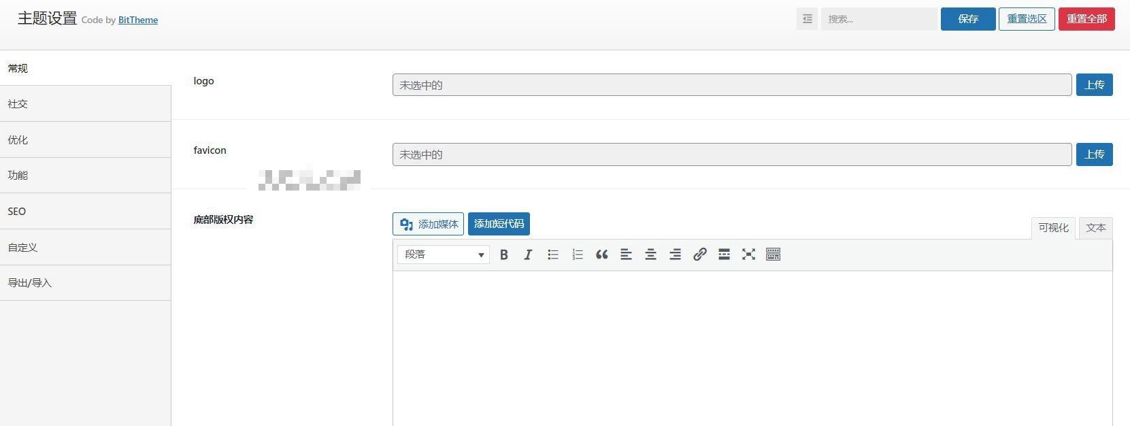
Task: Apply italic formatting in editor
Action: 528,255
